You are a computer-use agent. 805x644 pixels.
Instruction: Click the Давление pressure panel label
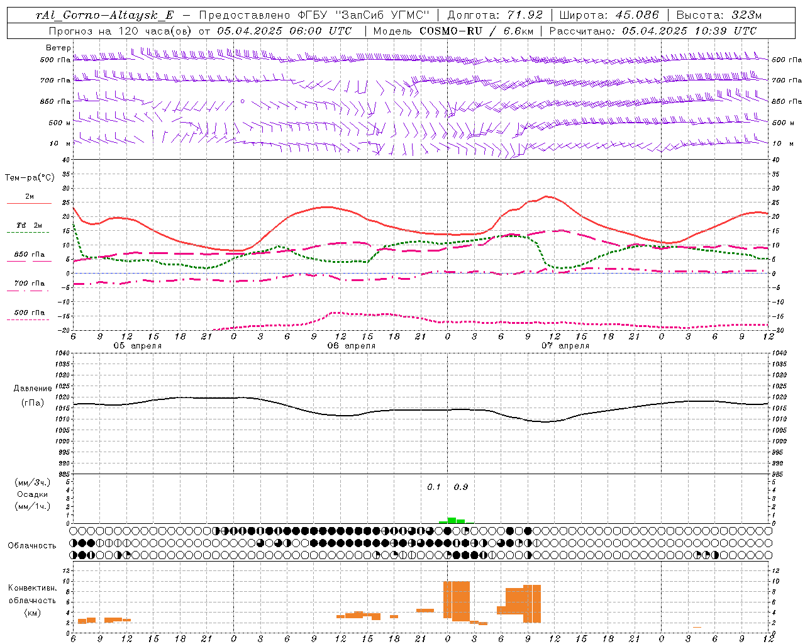point(32,389)
